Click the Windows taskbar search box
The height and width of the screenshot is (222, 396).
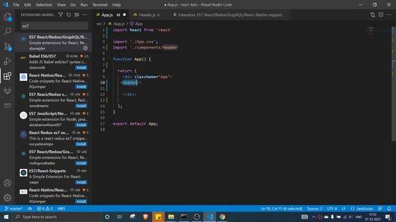(56, 216)
